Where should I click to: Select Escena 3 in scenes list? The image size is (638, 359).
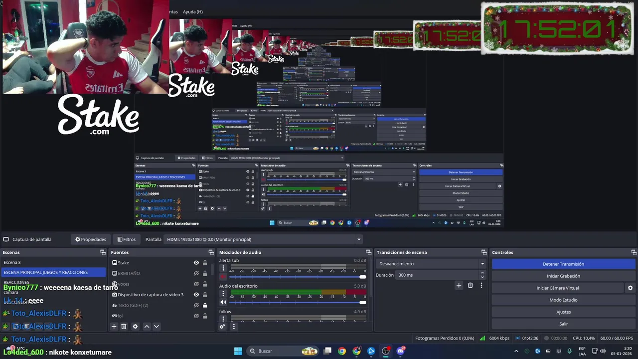[53, 262]
